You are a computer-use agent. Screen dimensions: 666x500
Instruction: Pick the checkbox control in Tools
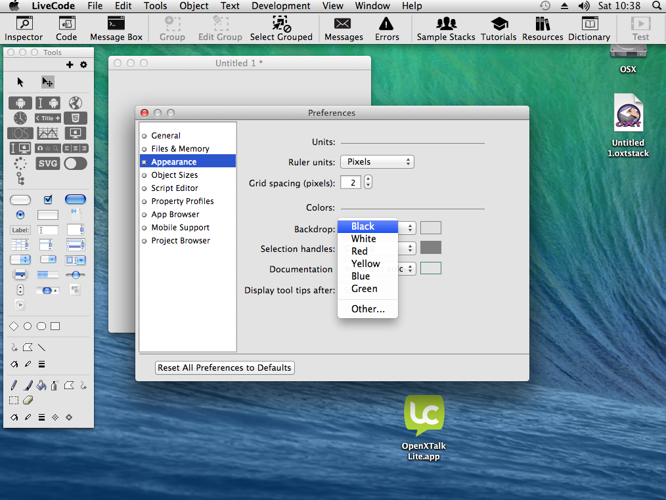click(48, 199)
